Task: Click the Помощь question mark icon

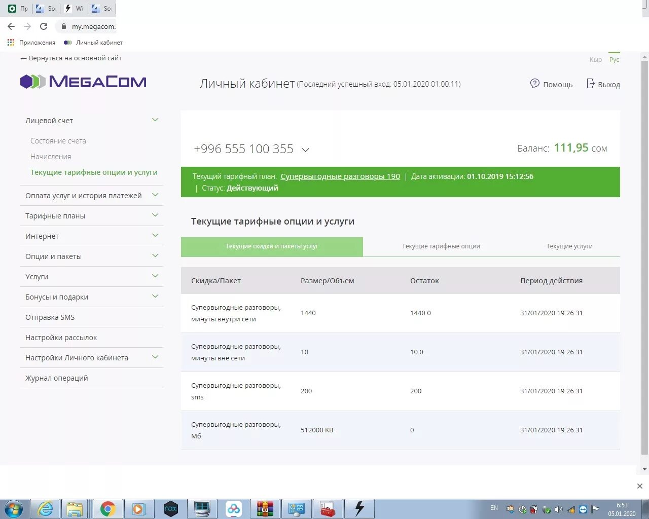Action: [x=535, y=84]
